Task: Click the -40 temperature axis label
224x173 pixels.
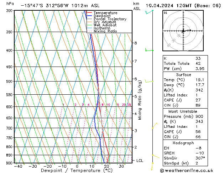Action: pyautogui.click(x=18, y=167)
